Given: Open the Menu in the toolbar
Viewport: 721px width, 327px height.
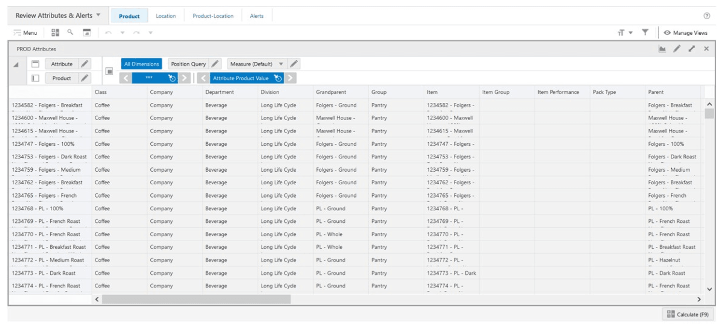Looking at the screenshot, I should point(25,32).
